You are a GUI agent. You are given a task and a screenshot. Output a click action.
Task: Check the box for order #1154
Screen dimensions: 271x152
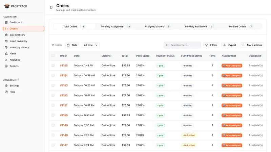[x=53, y=75]
